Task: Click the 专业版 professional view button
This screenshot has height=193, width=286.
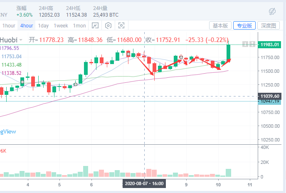Action: click(x=244, y=25)
